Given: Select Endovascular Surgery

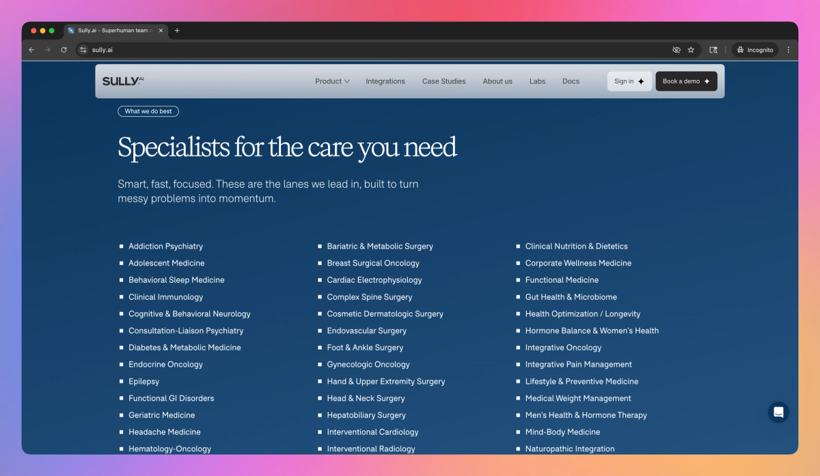Looking at the screenshot, I should (x=367, y=331).
